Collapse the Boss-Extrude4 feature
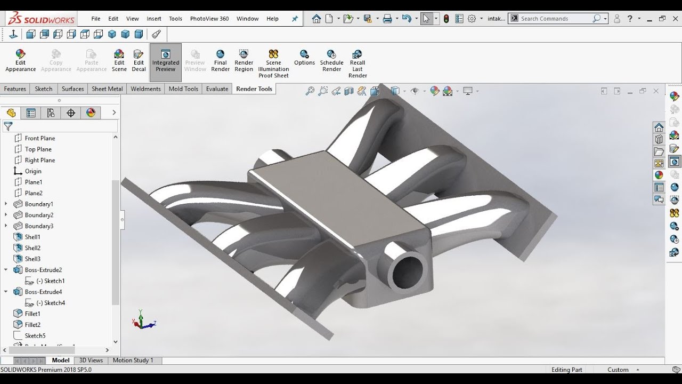Image resolution: width=682 pixels, height=384 pixels. pyautogui.click(x=6, y=292)
